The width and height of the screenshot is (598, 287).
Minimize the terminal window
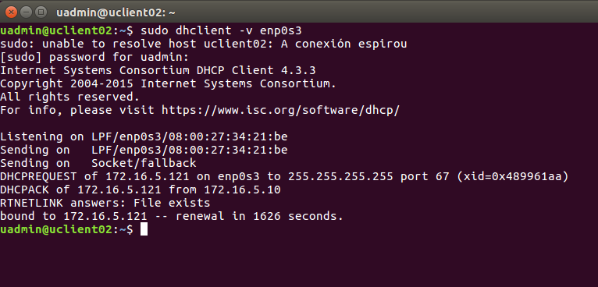[x=26, y=12]
